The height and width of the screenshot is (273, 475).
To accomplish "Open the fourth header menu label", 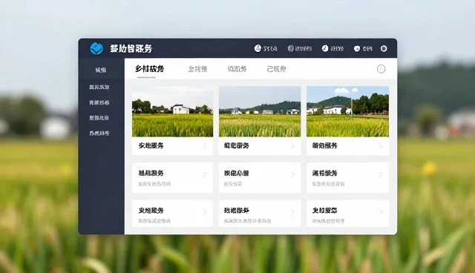I will click(x=367, y=49).
